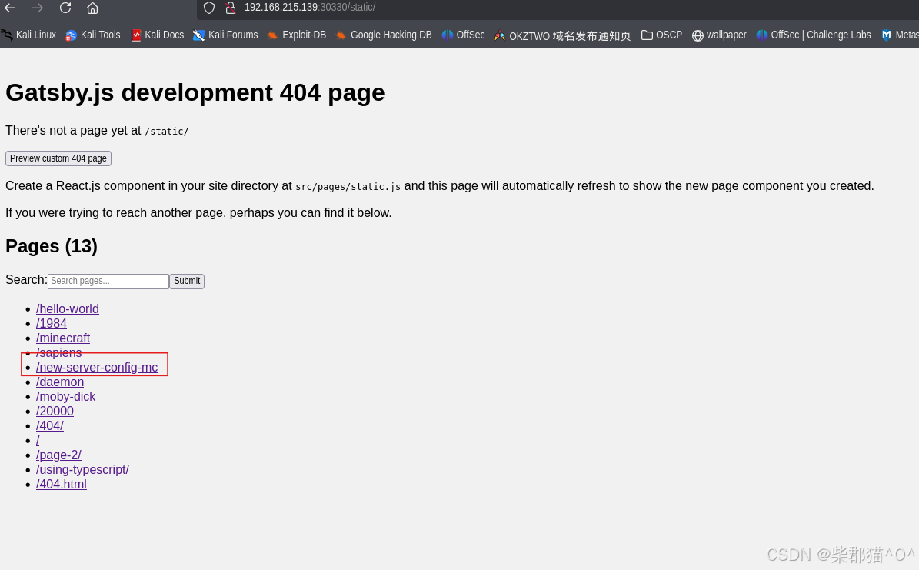The height and width of the screenshot is (570, 919).
Task: Open the /hello-world page link
Action: (68, 309)
